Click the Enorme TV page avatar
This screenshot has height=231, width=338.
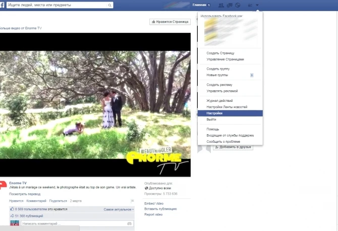coord(3,185)
